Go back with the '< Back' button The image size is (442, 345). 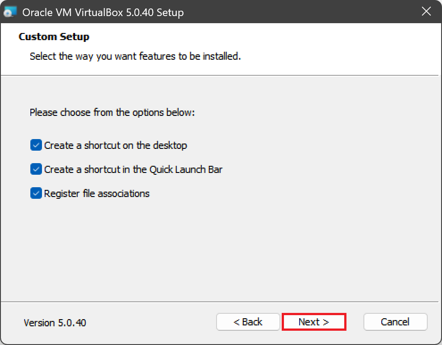coord(248,322)
